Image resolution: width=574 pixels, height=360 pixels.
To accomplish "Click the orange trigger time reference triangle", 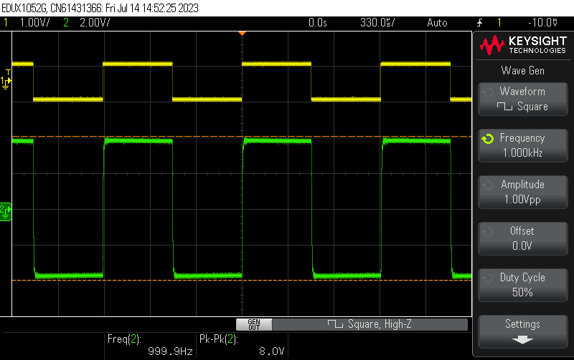I will [242, 34].
